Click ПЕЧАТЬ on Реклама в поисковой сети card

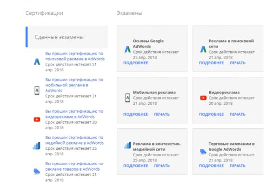point(238,63)
